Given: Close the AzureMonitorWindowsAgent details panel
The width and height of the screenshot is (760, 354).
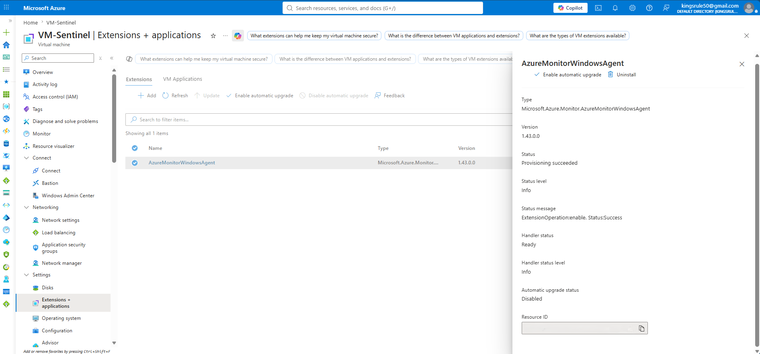Looking at the screenshot, I should click(x=742, y=64).
